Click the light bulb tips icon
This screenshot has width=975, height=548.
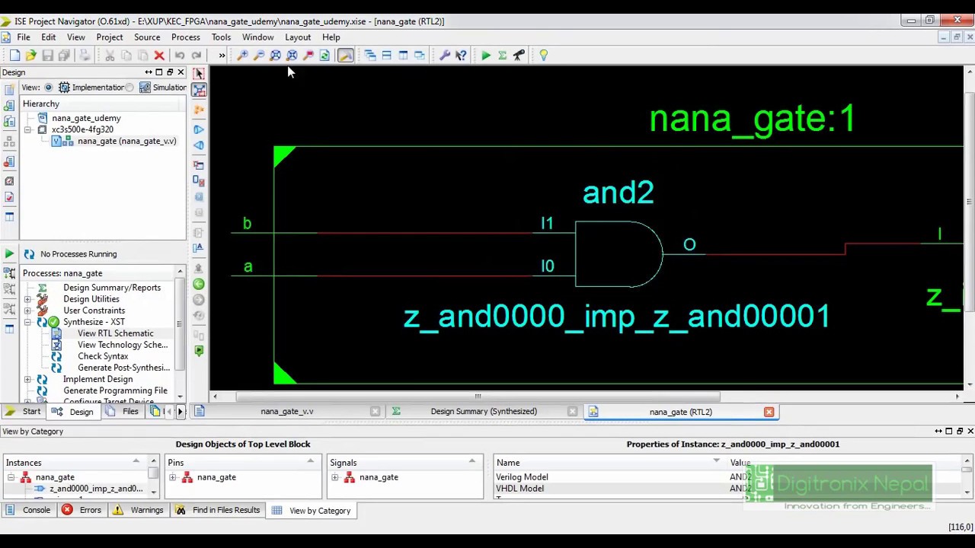pos(543,55)
